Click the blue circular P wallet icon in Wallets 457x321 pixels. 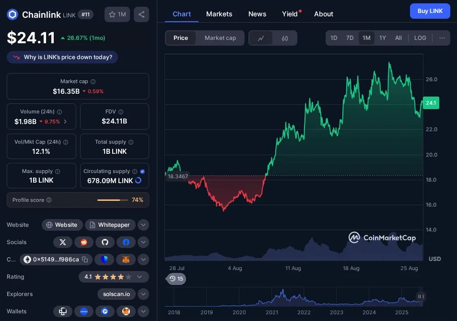105,311
